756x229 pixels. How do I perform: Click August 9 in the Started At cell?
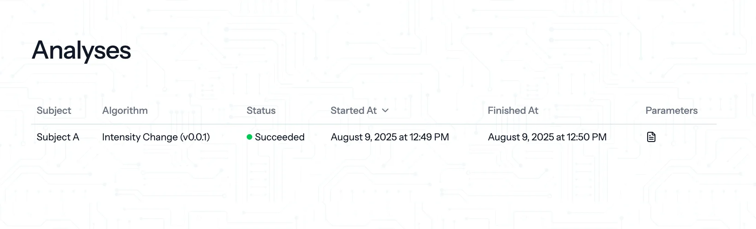[351, 137]
